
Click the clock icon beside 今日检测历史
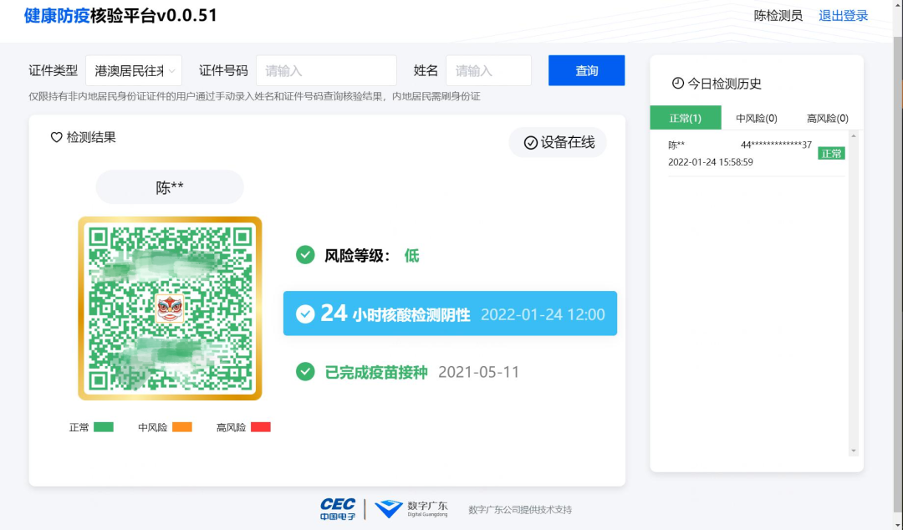point(678,84)
